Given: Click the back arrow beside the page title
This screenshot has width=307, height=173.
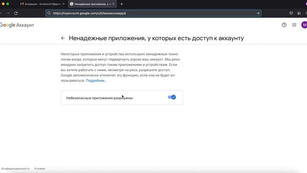Looking at the screenshot, I should 63,38.
